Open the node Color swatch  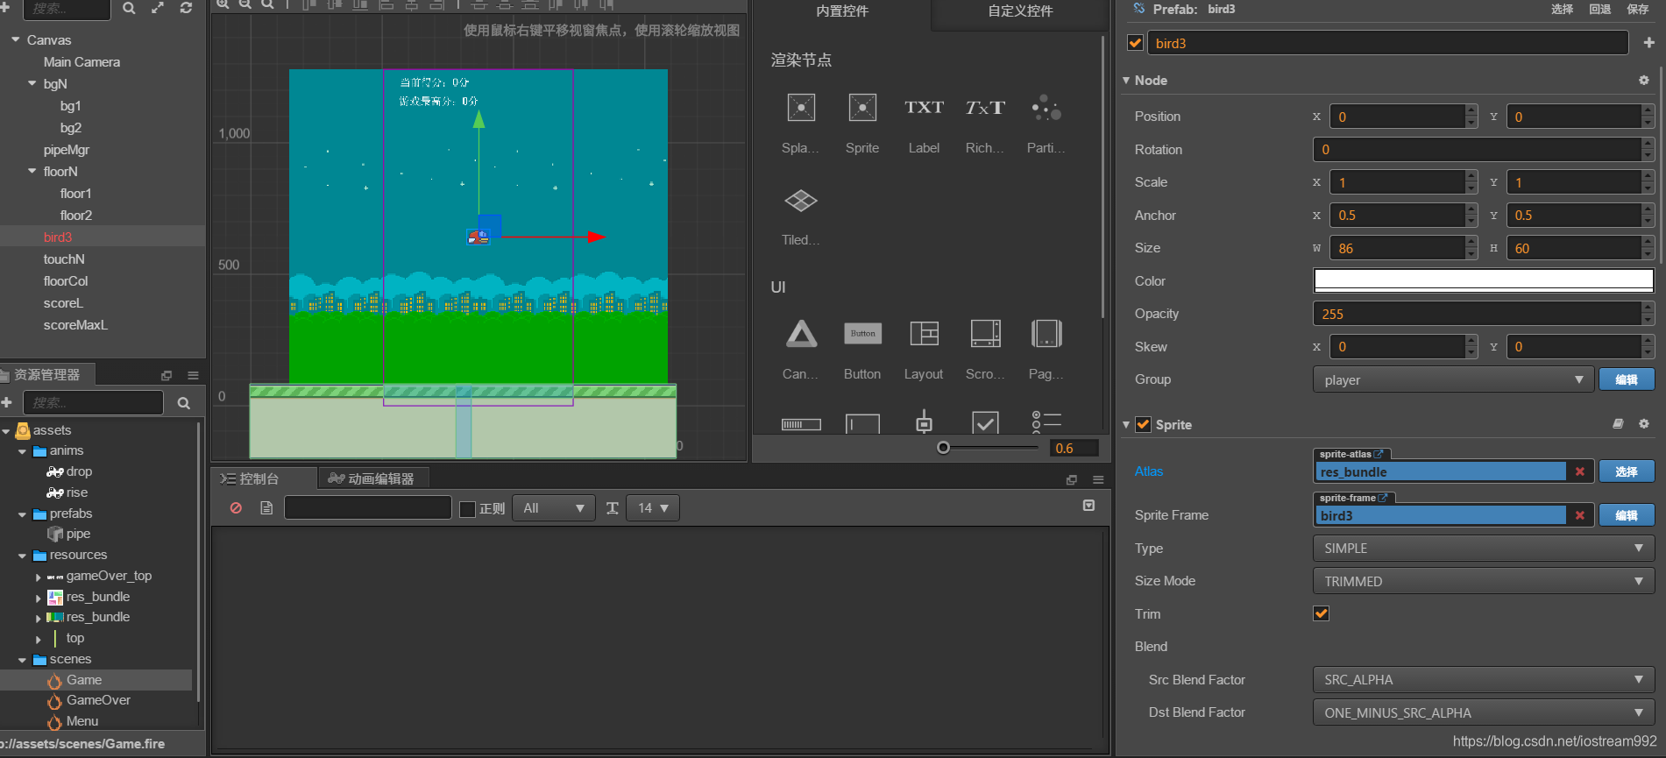pos(1483,280)
